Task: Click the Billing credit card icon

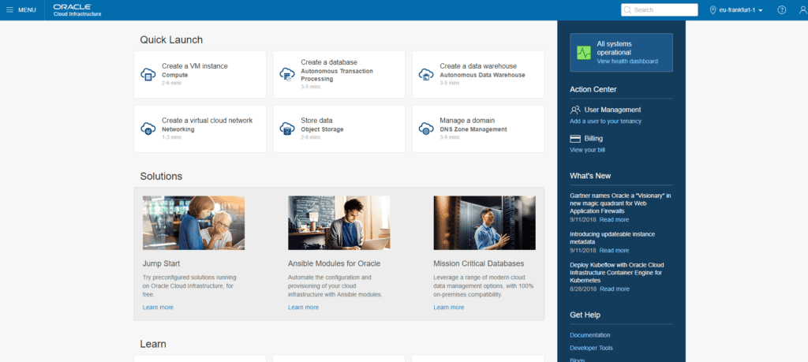Action: (x=575, y=139)
